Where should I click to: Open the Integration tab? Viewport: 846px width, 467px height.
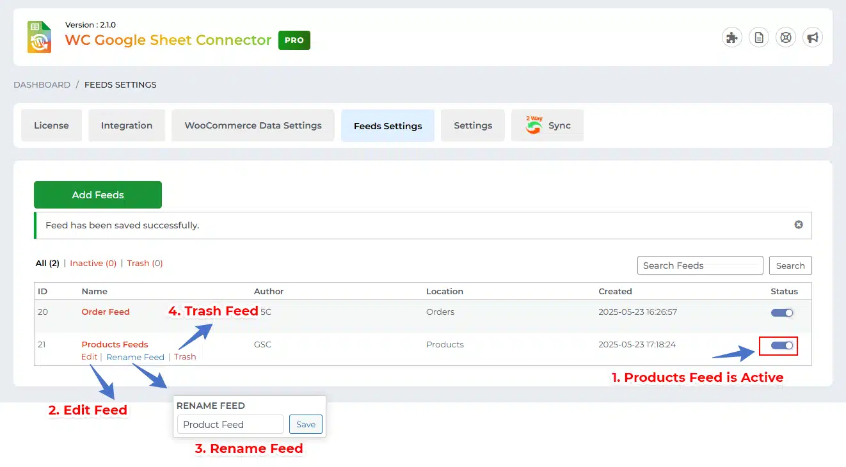pyautogui.click(x=127, y=125)
